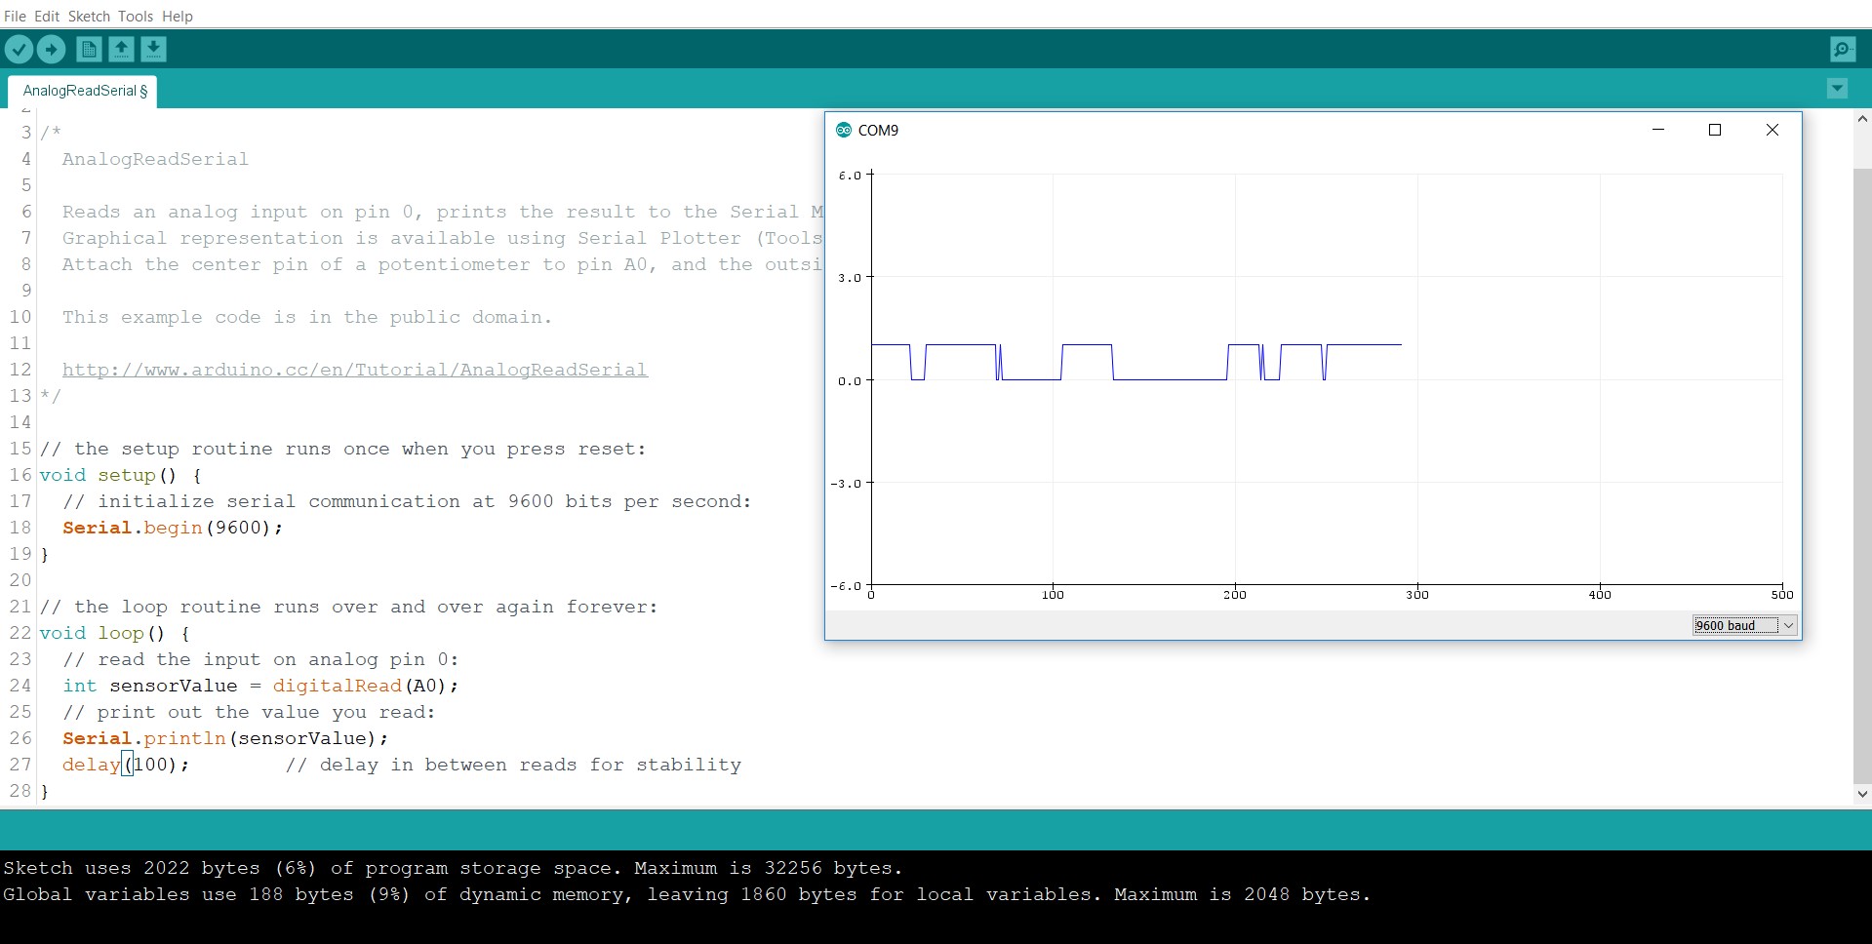Maximize the COM9 plotter window
1872x944 pixels.
click(x=1715, y=130)
